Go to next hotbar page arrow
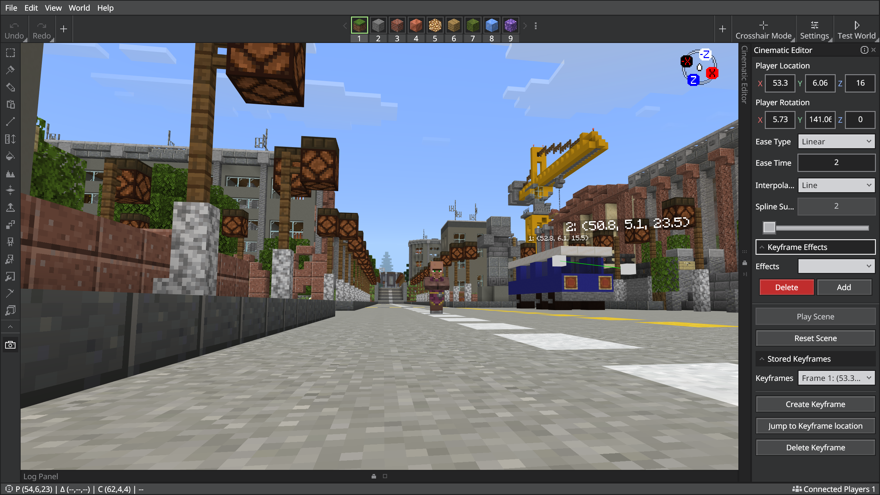Viewport: 880px width, 495px height. coord(525,26)
